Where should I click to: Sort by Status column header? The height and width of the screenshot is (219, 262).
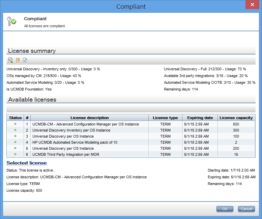[16, 118]
